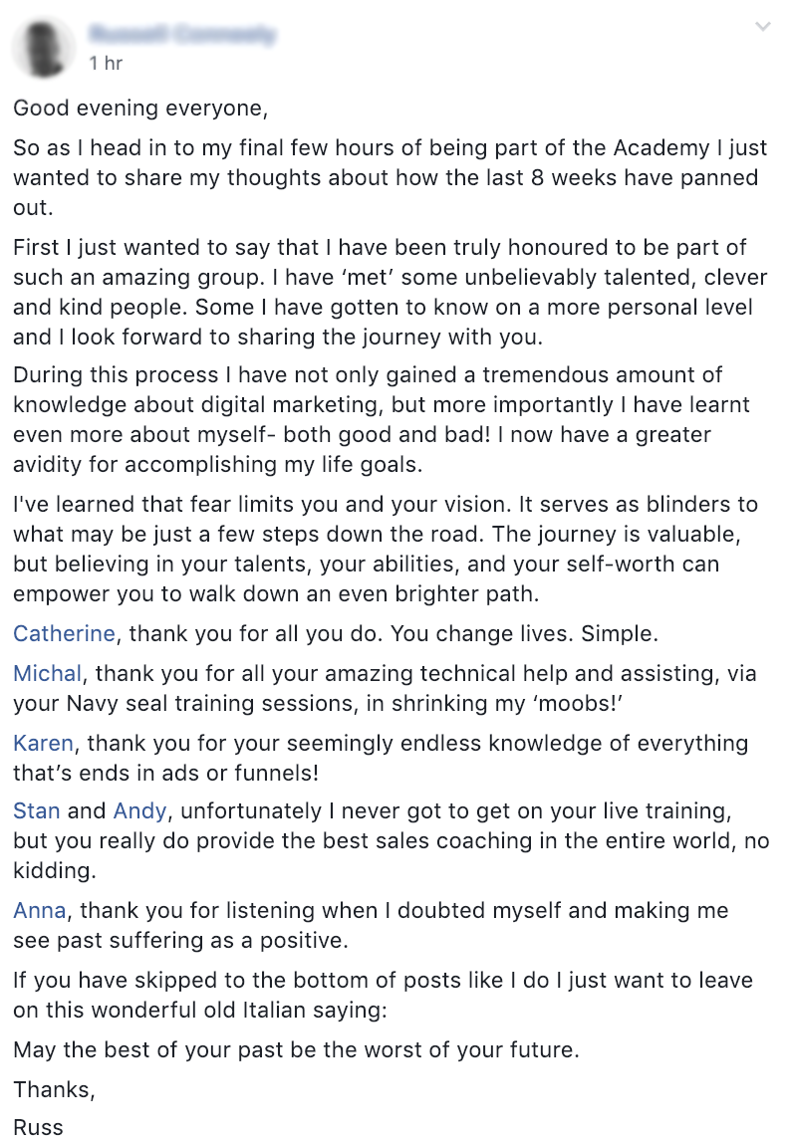Visit Karen's profile via her tag

(x=43, y=743)
